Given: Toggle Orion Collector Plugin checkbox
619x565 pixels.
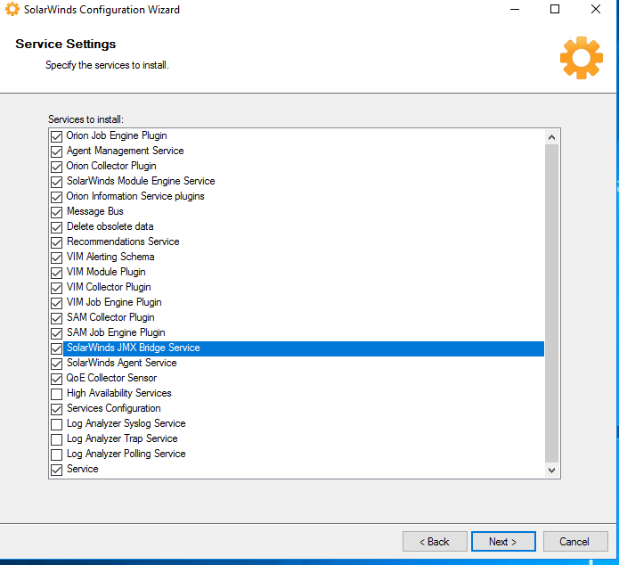Looking at the screenshot, I should 56,167.
